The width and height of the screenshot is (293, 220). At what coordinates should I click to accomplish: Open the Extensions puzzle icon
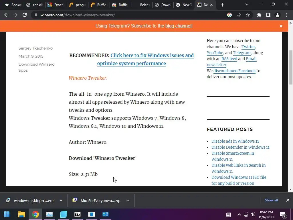coord(259,15)
